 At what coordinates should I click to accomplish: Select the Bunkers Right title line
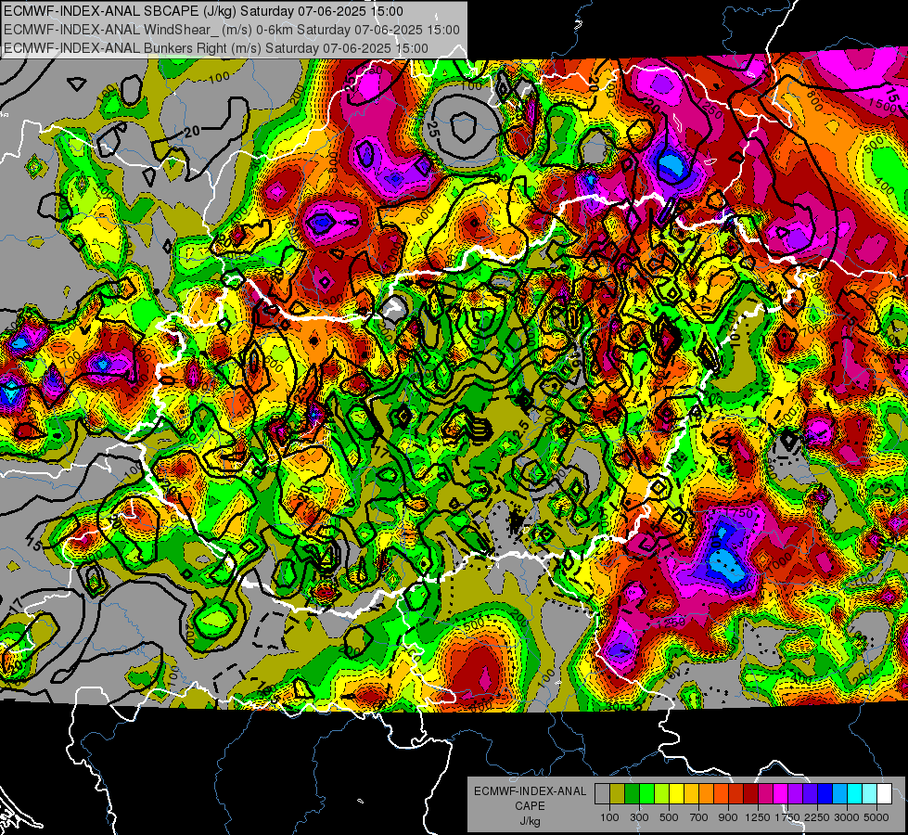click(216, 48)
